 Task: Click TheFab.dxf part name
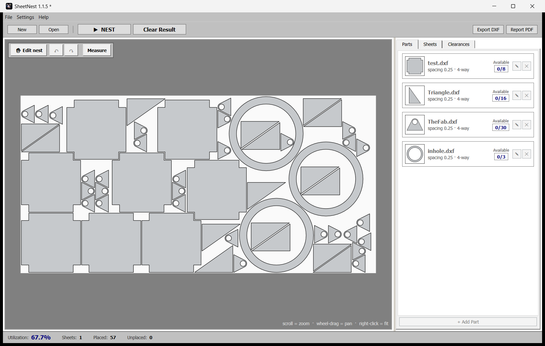coord(442,122)
